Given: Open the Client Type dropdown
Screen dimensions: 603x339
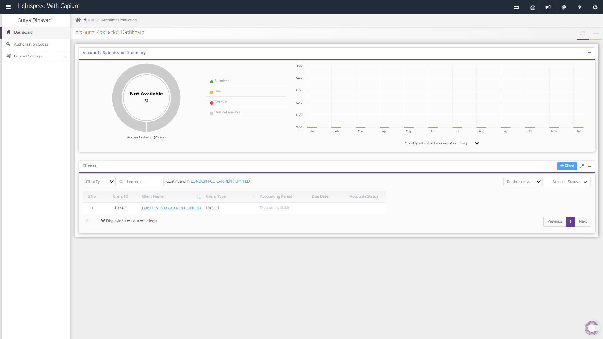Looking at the screenshot, I should pyautogui.click(x=99, y=182).
